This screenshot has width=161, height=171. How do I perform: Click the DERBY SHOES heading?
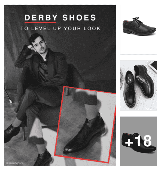coord(60,18)
